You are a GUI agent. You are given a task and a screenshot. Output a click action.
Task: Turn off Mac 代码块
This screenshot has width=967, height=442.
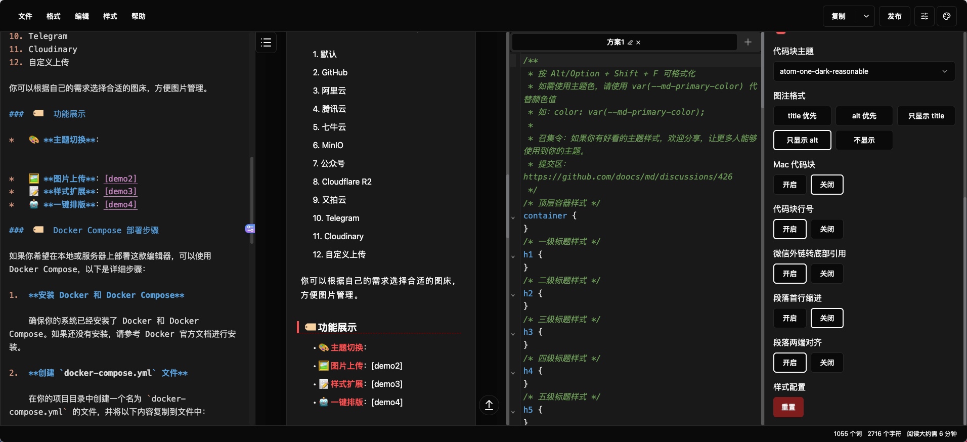(827, 185)
